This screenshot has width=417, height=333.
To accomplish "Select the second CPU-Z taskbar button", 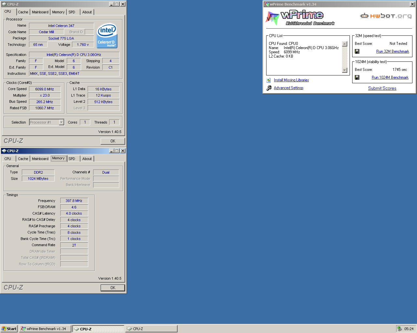I will pyautogui.click(x=151, y=329).
